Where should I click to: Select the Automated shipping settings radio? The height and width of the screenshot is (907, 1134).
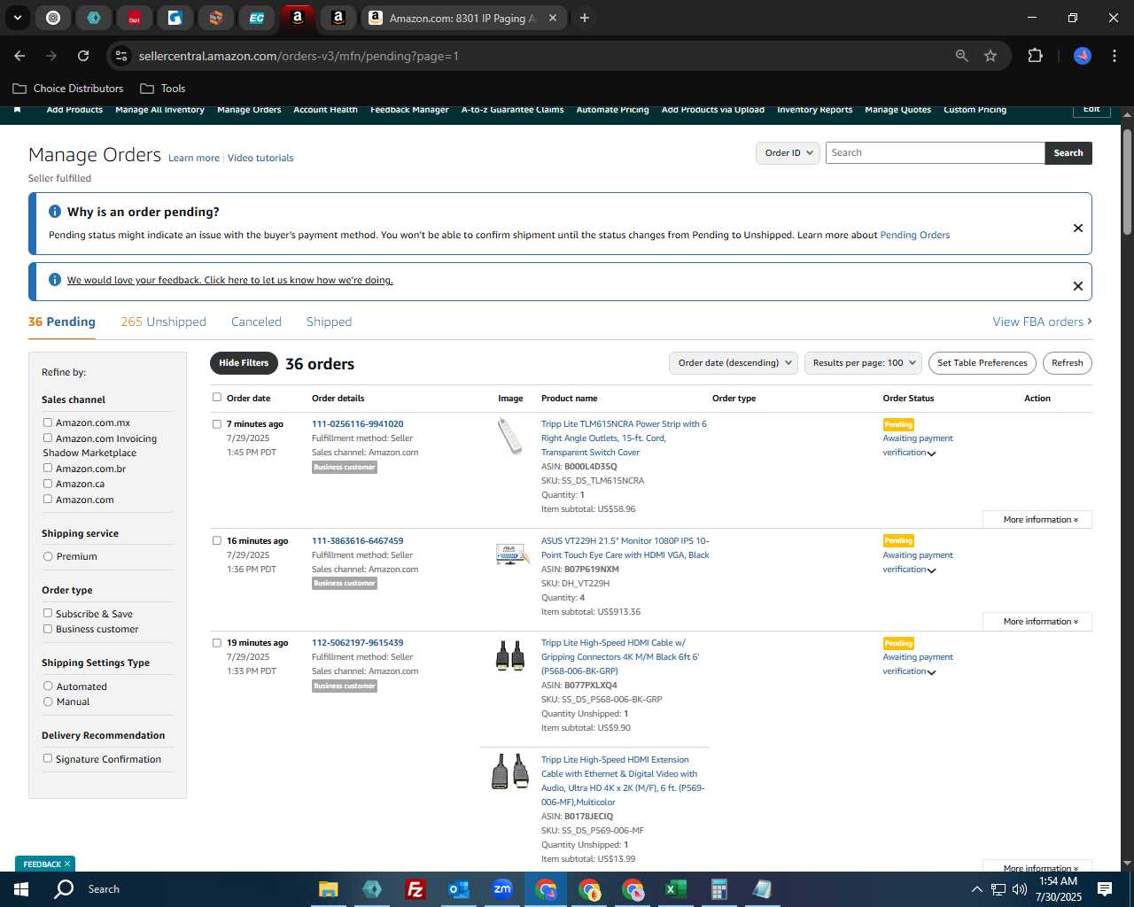point(48,686)
